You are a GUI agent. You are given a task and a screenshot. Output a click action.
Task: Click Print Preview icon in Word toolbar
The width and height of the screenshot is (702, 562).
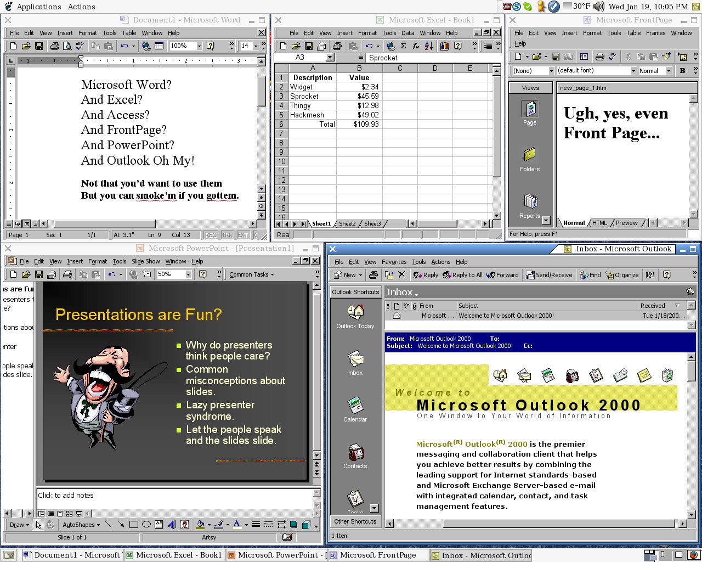point(67,46)
